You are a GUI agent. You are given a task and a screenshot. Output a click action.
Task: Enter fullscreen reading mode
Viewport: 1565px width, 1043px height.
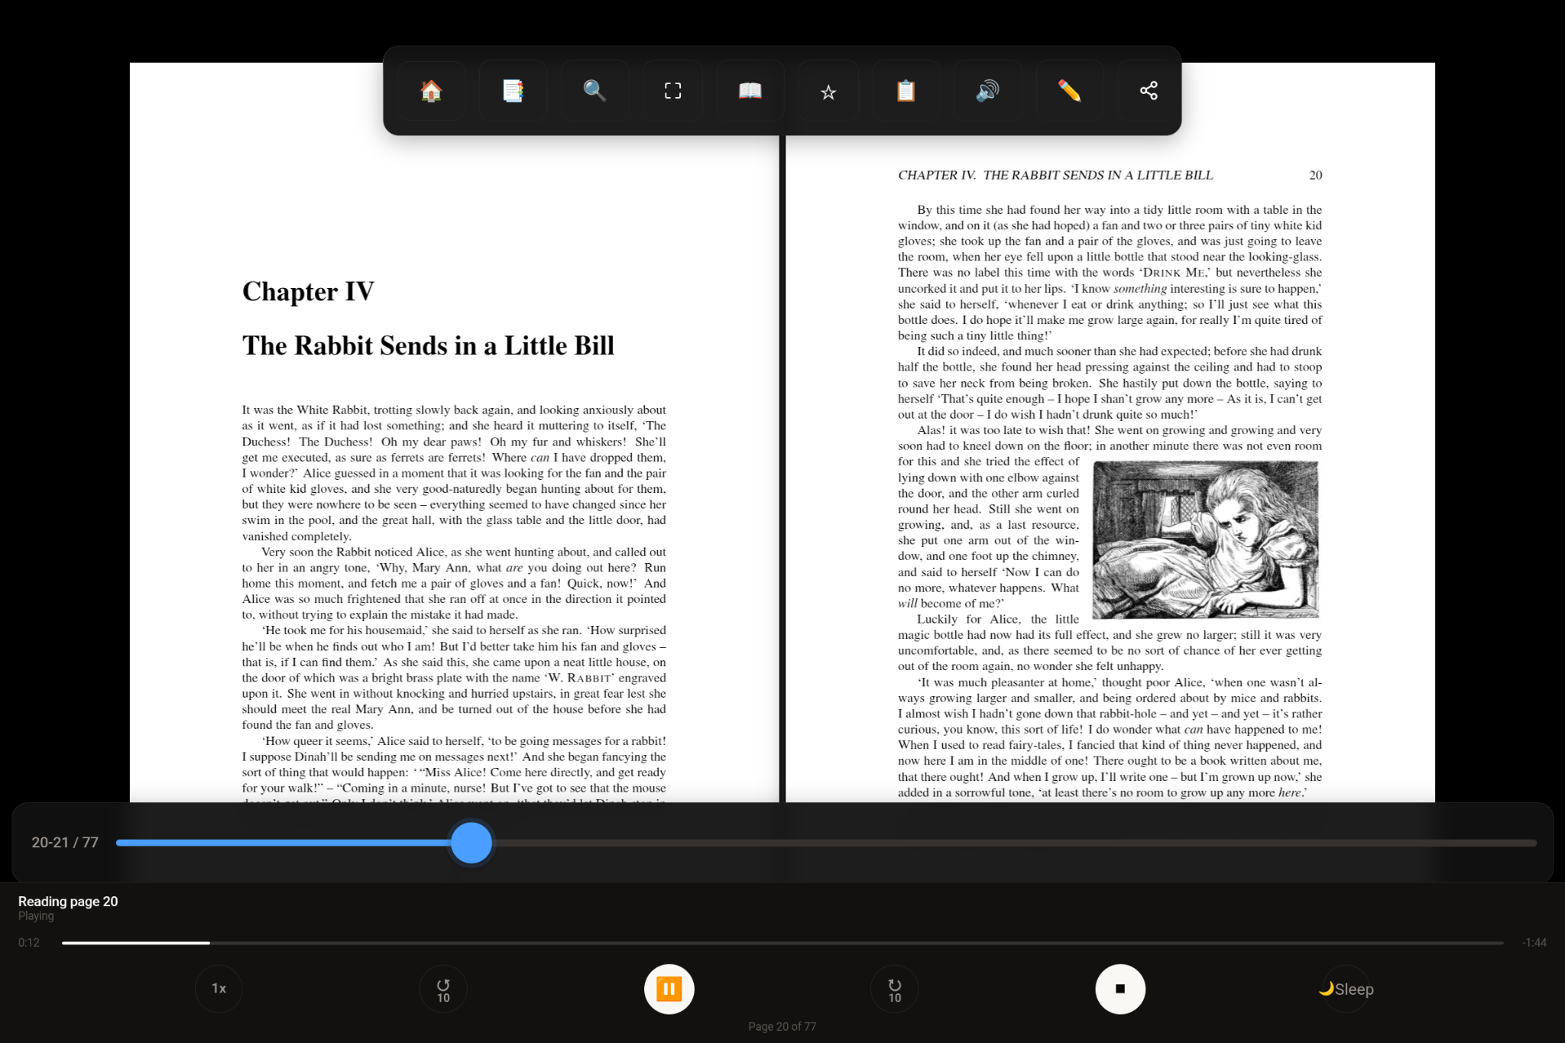(x=672, y=90)
